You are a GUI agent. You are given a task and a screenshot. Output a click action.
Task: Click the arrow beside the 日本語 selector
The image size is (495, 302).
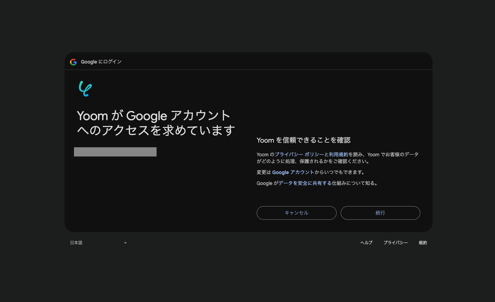click(x=125, y=243)
